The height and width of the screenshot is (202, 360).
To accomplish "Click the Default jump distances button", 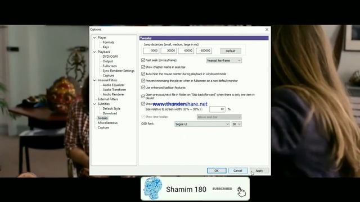I will point(231,51).
